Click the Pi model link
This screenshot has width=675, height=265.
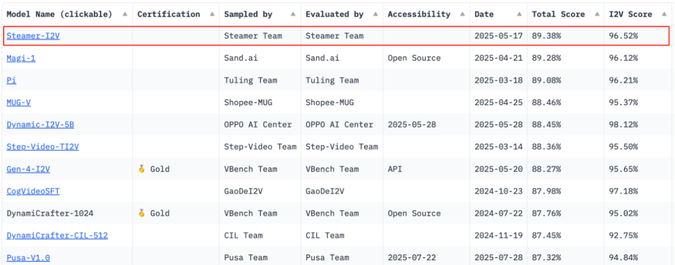[11, 80]
